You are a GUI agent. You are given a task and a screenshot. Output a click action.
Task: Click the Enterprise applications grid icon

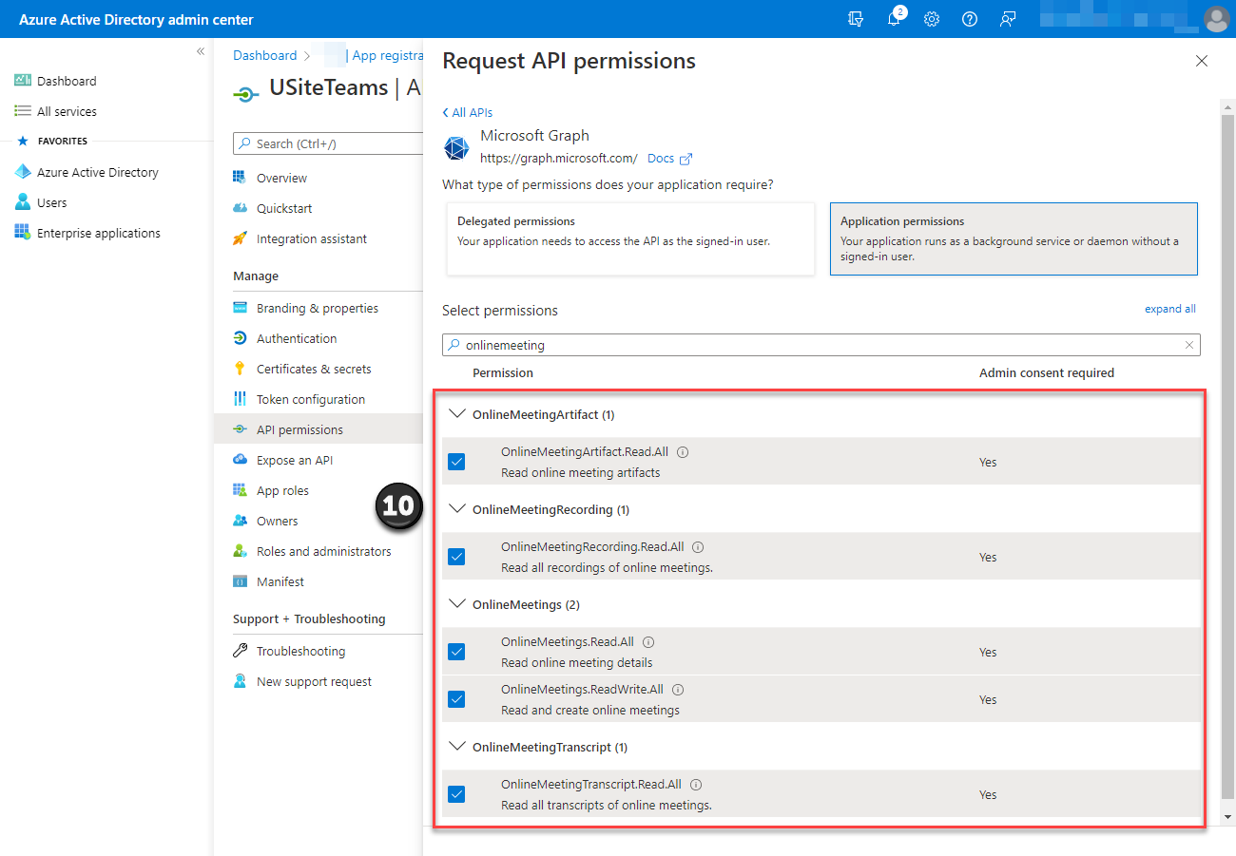click(23, 233)
